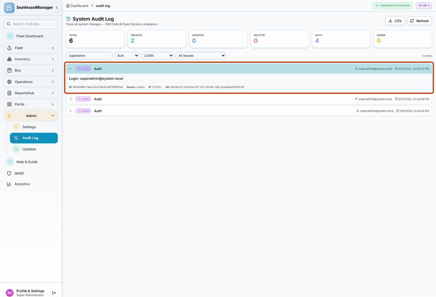The image size is (436, 297).
Task: Expand the second Auth login entry
Action: pyautogui.click(x=71, y=99)
